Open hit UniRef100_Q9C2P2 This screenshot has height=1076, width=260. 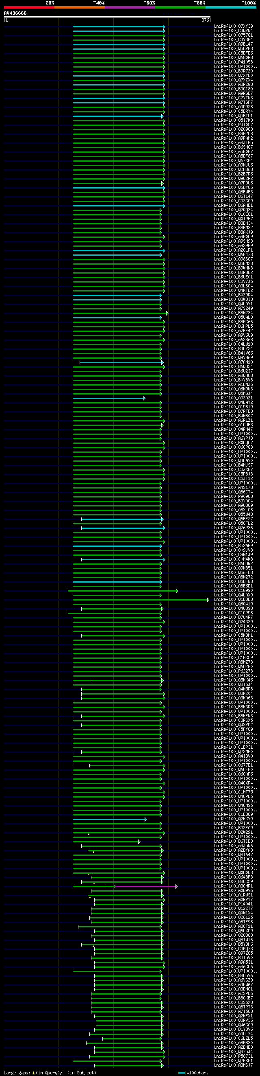(x=233, y=179)
